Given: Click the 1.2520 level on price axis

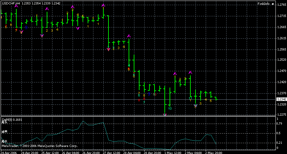Looking at the screenshot, I should 282,60.
